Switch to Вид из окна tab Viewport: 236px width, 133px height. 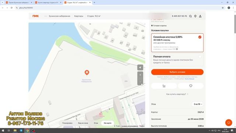click(83, 123)
